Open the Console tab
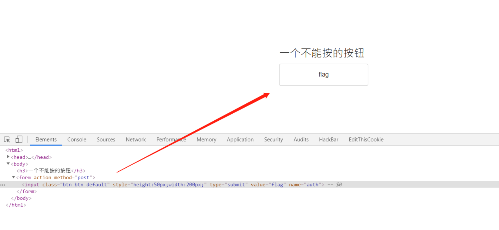This screenshot has width=499, height=230. tap(77, 139)
